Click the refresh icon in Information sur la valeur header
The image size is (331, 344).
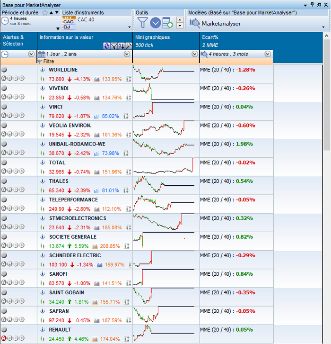point(106,46)
